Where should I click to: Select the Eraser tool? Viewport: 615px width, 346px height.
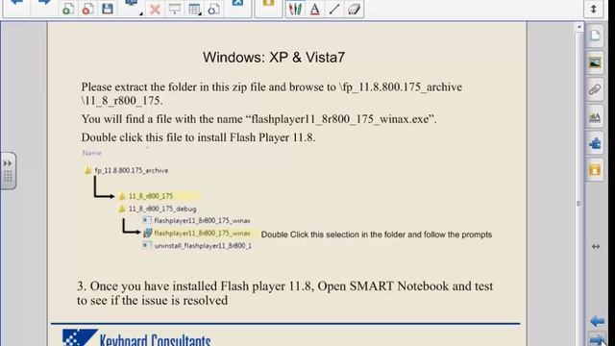click(x=354, y=9)
